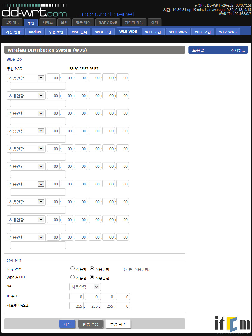Click the WAN IP: 192.168.0.7 text

click(235, 14)
